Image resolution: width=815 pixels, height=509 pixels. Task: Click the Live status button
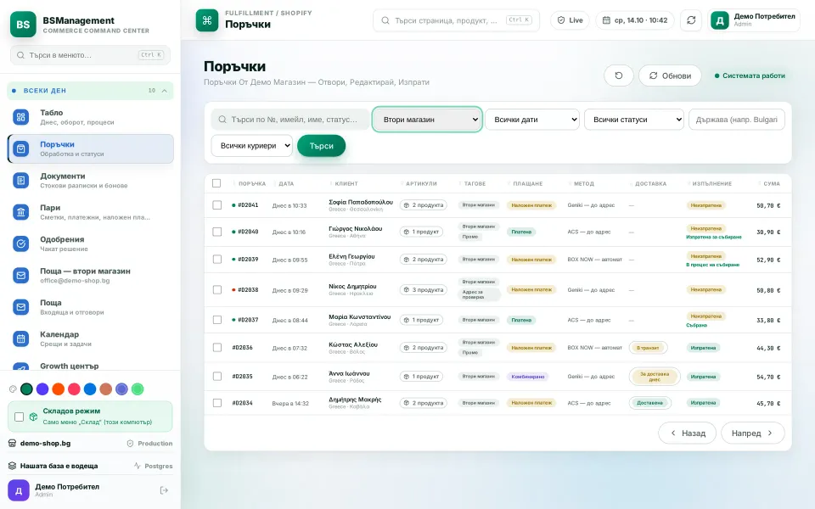click(x=570, y=20)
